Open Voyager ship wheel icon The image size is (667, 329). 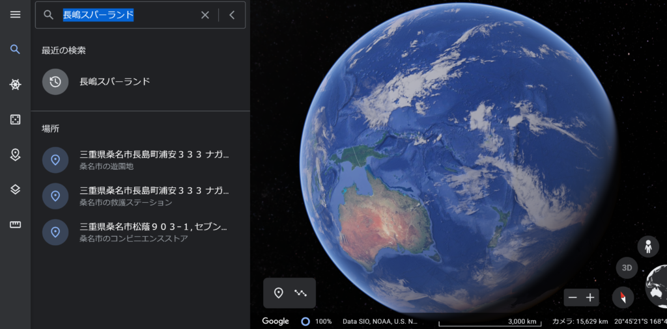[16, 85]
